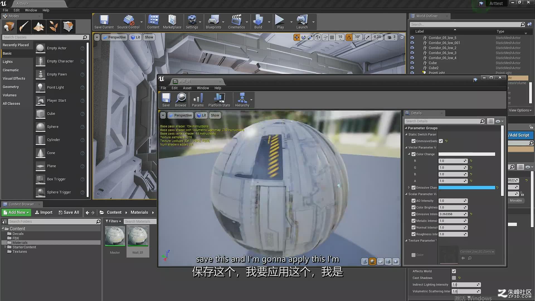
Task: Toggle Color Brightness override checkbox
Action: click(x=414, y=207)
